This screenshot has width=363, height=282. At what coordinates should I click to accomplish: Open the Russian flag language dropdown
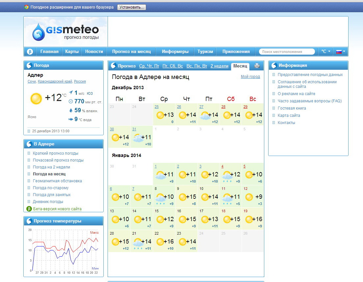point(340,52)
